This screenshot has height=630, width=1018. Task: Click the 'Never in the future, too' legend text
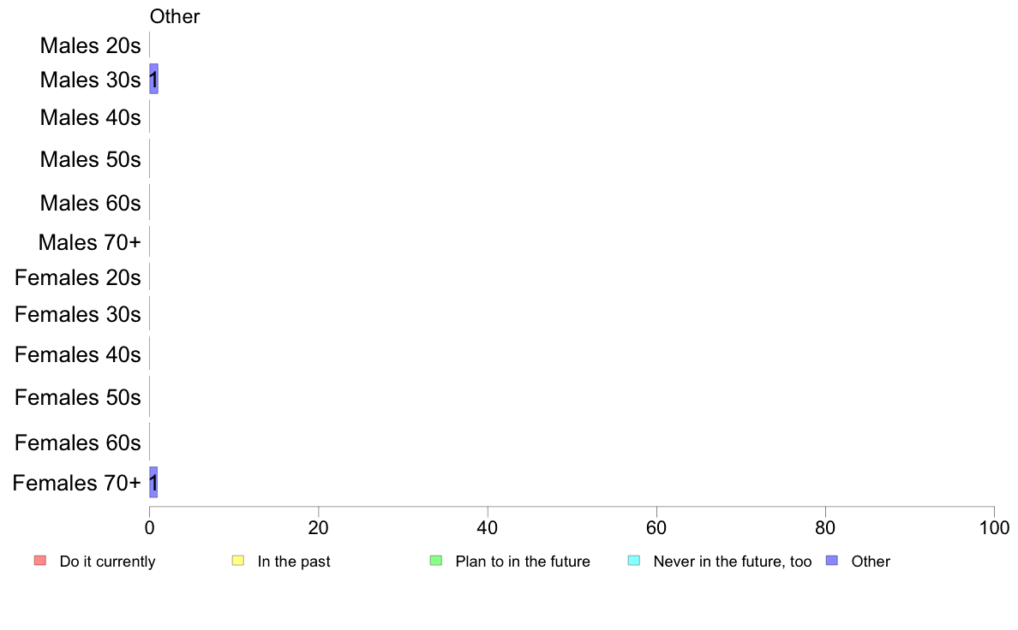(x=733, y=562)
